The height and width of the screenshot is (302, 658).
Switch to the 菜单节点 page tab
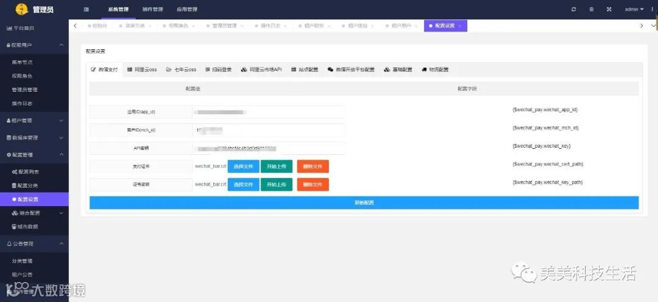point(135,26)
